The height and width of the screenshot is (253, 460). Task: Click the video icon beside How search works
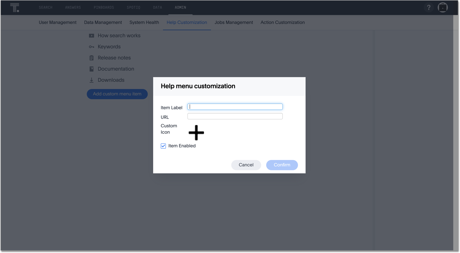[x=91, y=36]
